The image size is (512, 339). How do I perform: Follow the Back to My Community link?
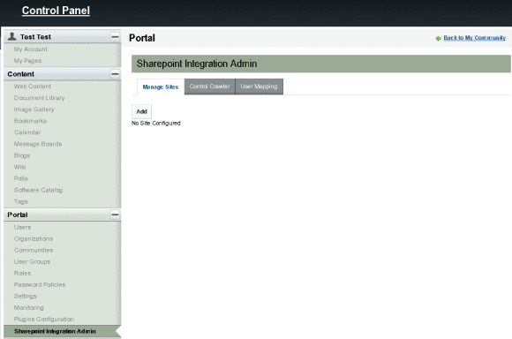pos(474,38)
